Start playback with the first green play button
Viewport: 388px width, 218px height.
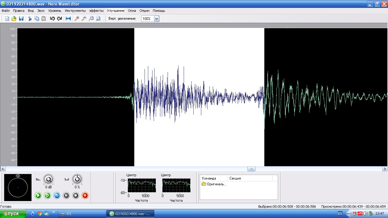coord(38,196)
